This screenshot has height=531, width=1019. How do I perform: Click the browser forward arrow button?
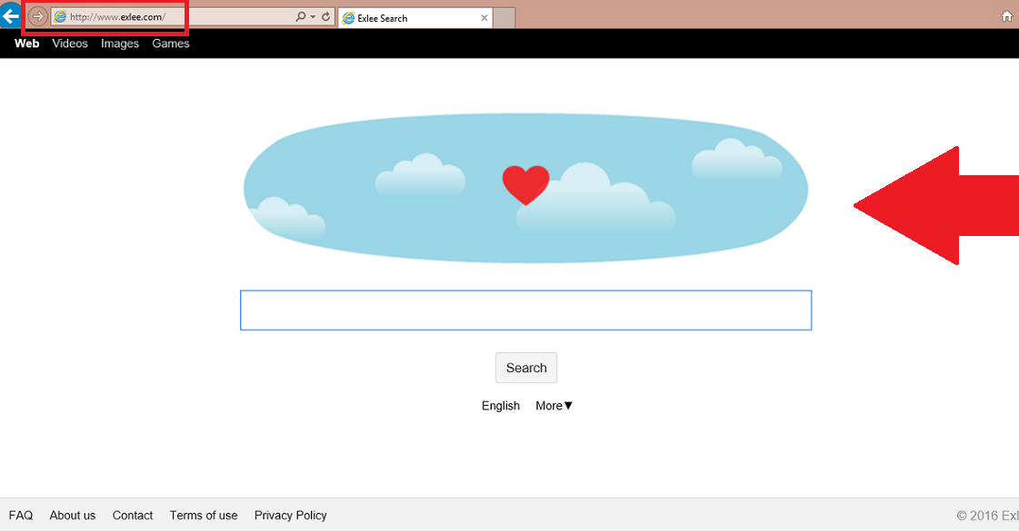pyautogui.click(x=38, y=16)
